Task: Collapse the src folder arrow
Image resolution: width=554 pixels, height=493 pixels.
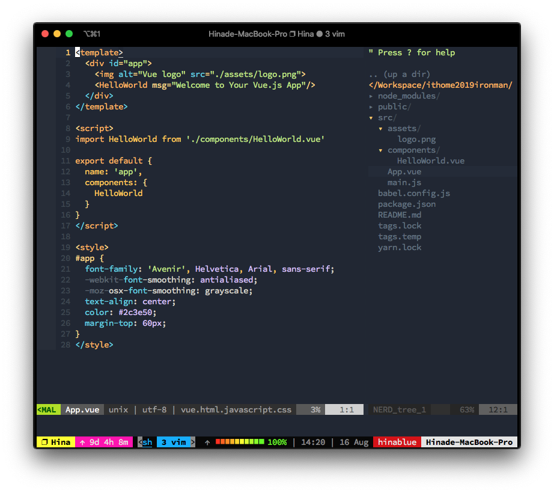Action: point(371,118)
